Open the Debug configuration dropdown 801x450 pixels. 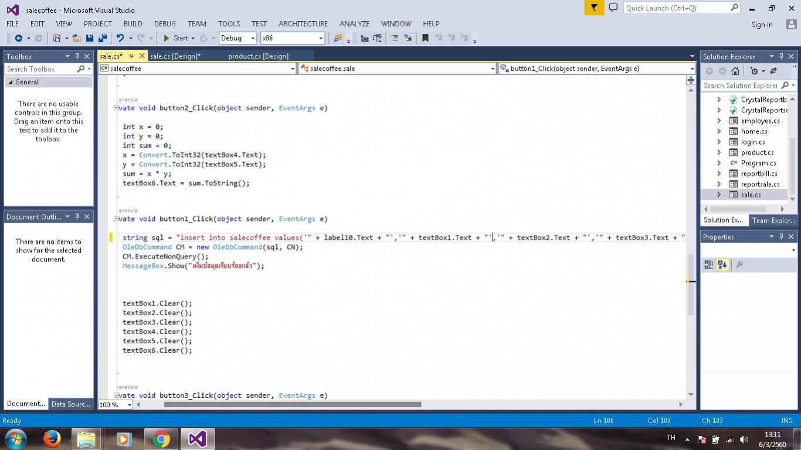coord(253,38)
